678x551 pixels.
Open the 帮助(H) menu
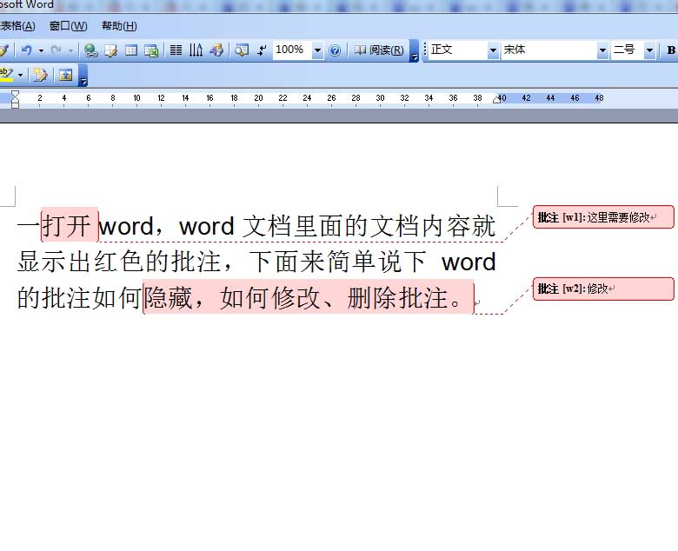119,26
